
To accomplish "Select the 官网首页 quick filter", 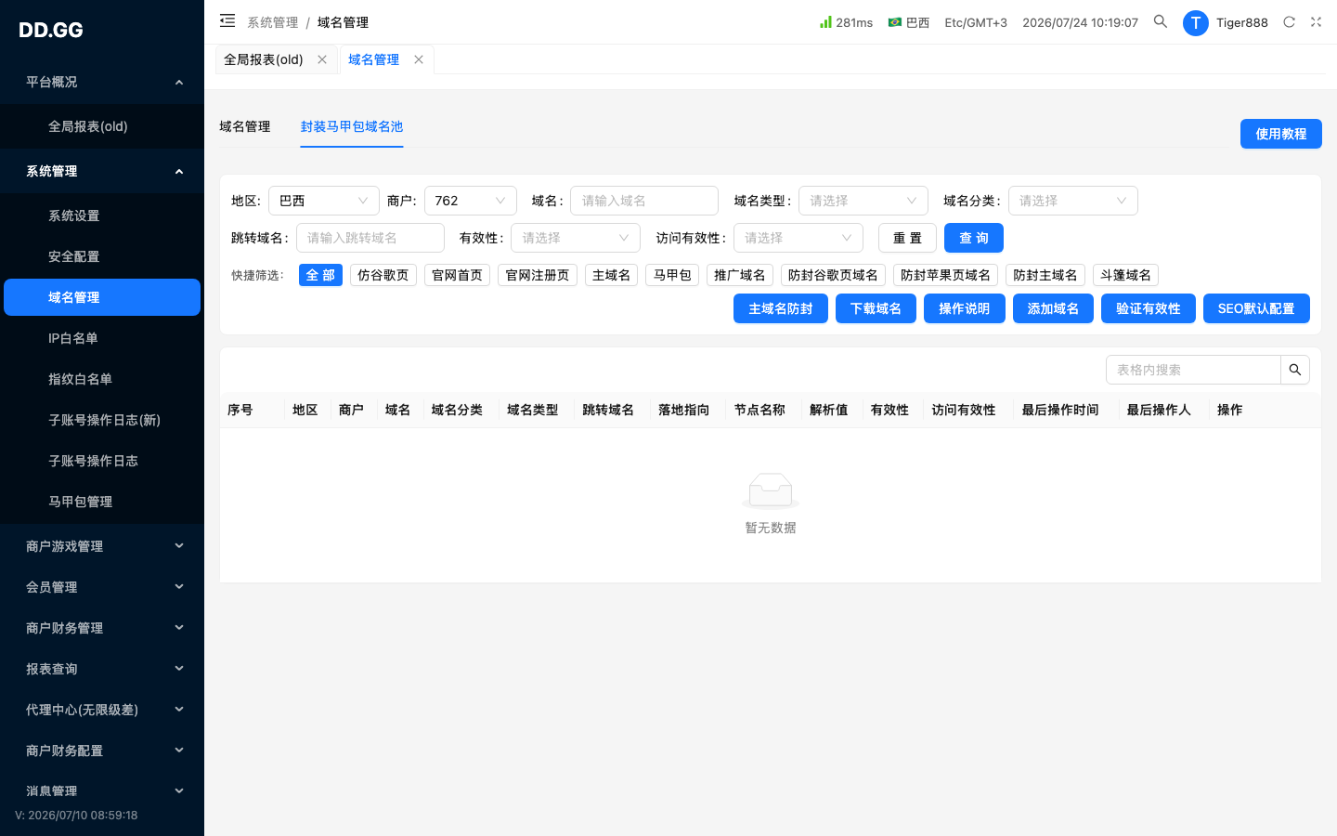I will click(458, 275).
